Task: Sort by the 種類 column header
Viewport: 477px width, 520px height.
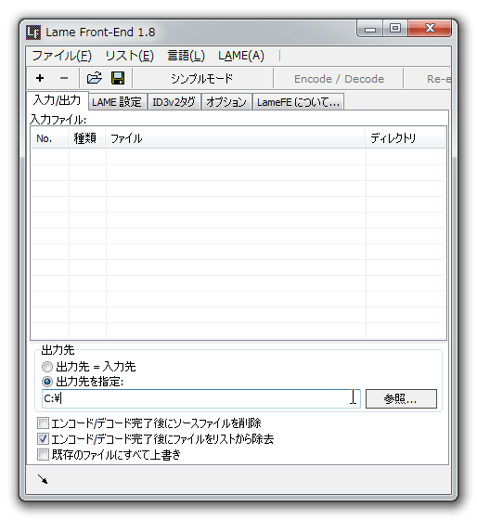Action: (87, 138)
